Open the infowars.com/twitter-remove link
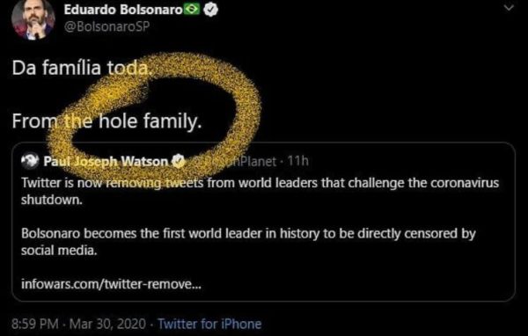The height and width of the screenshot is (336, 528). (x=111, y=284)
